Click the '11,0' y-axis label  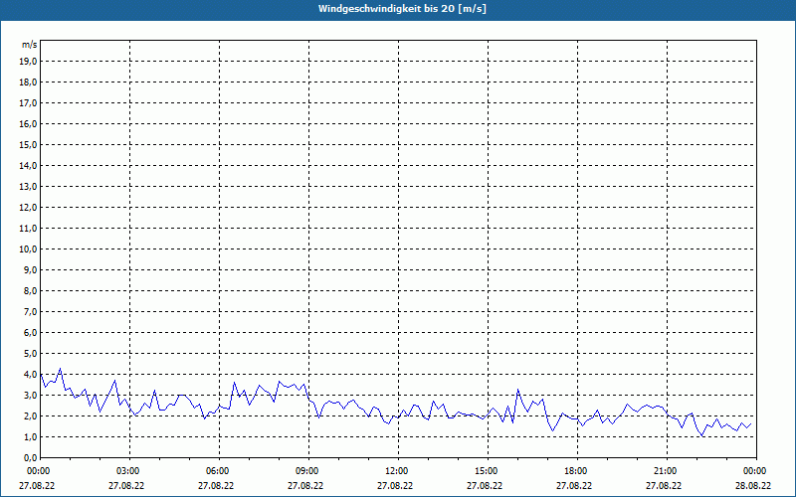click(x=28, y=229)
